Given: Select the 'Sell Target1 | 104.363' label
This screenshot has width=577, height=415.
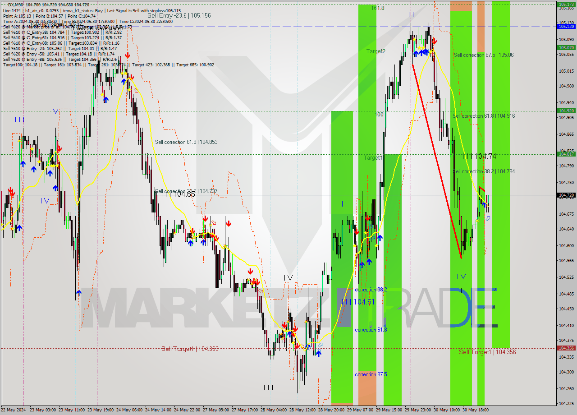Looking at the screenshot, I should coord(190,349).
